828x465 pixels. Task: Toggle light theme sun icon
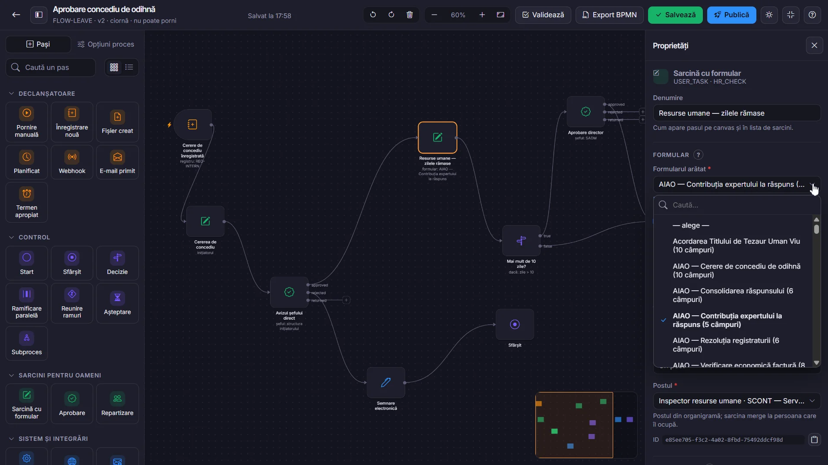(769, 15)
